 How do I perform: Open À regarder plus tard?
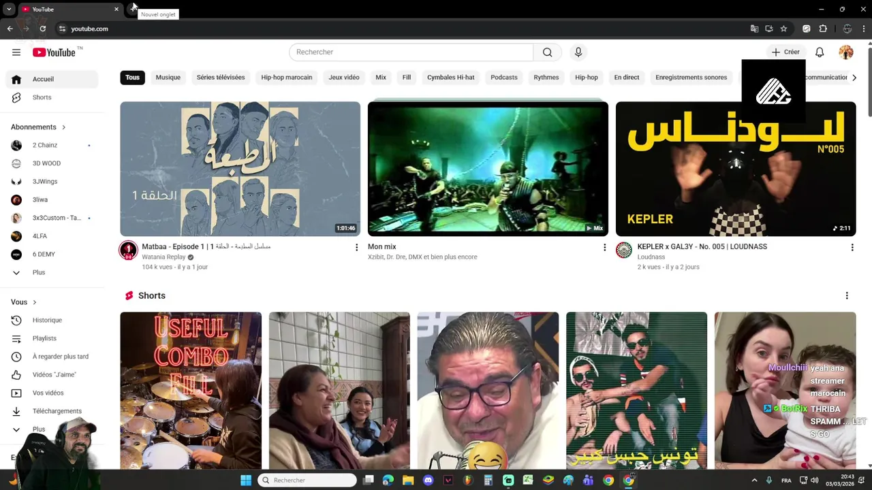tap(52, 357)
